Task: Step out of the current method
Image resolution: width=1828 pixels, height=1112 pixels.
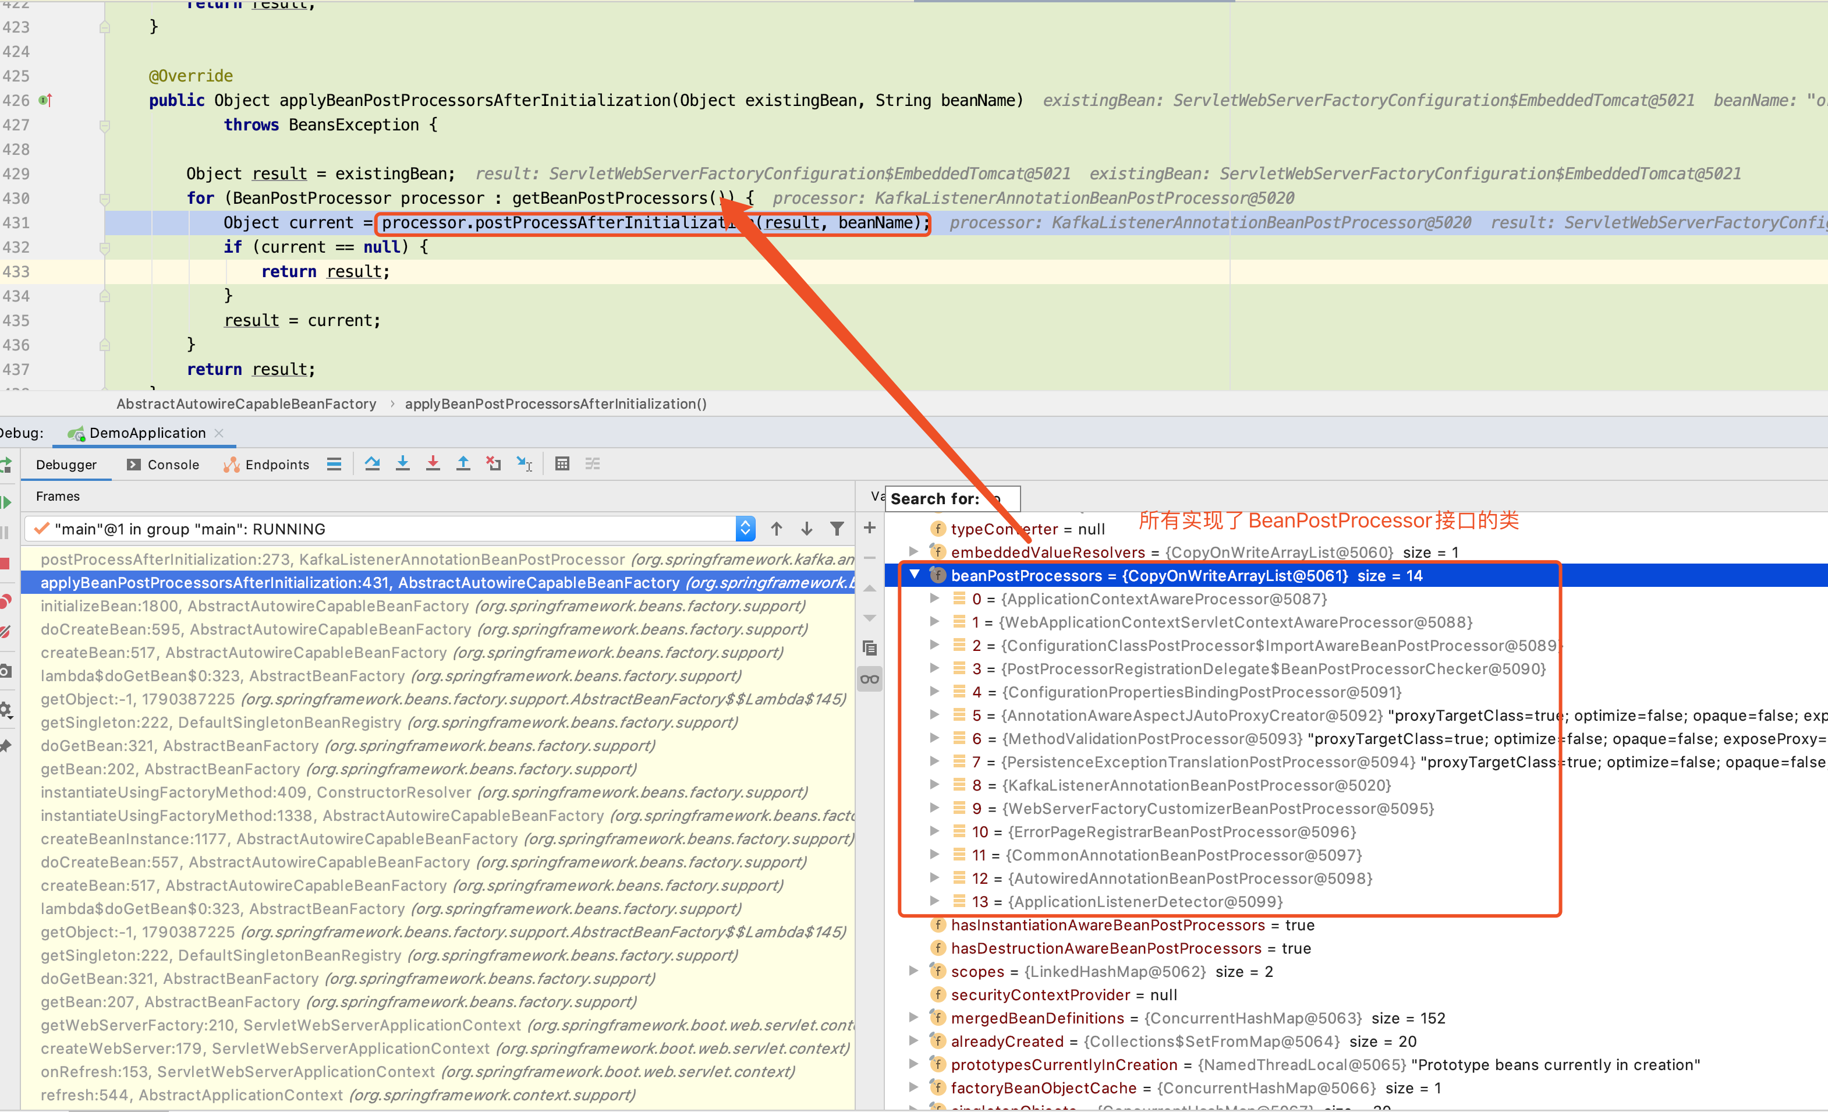Action: 463,463
